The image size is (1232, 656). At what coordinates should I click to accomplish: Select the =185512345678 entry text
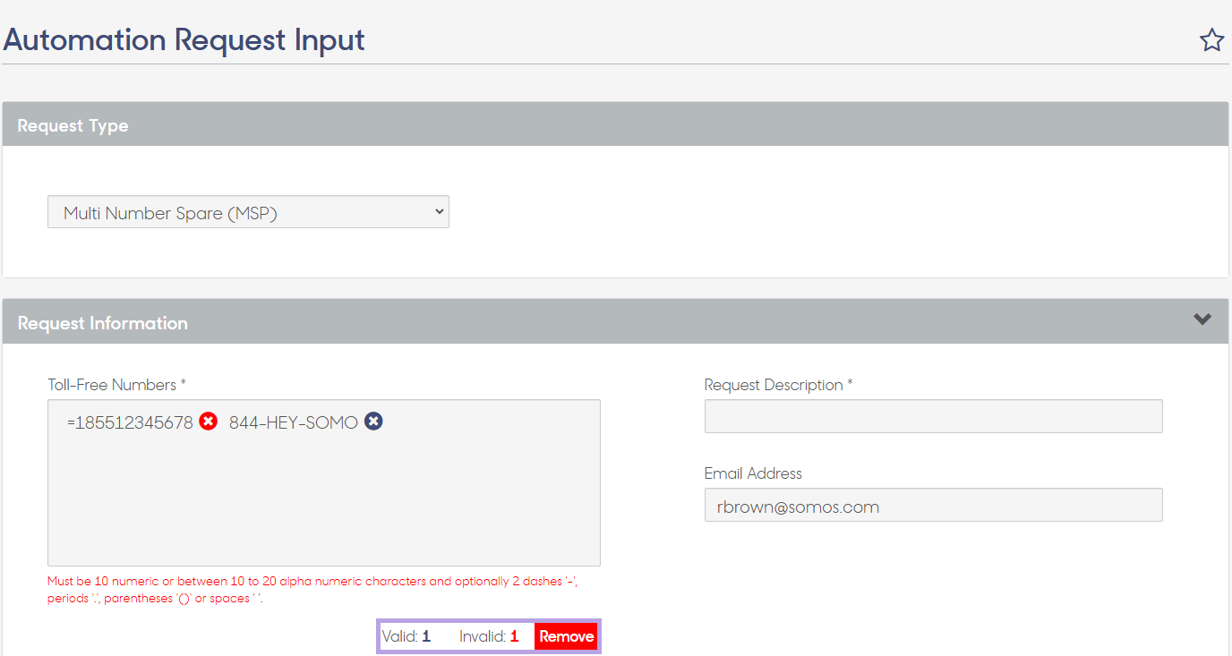(x=130, y=422)
